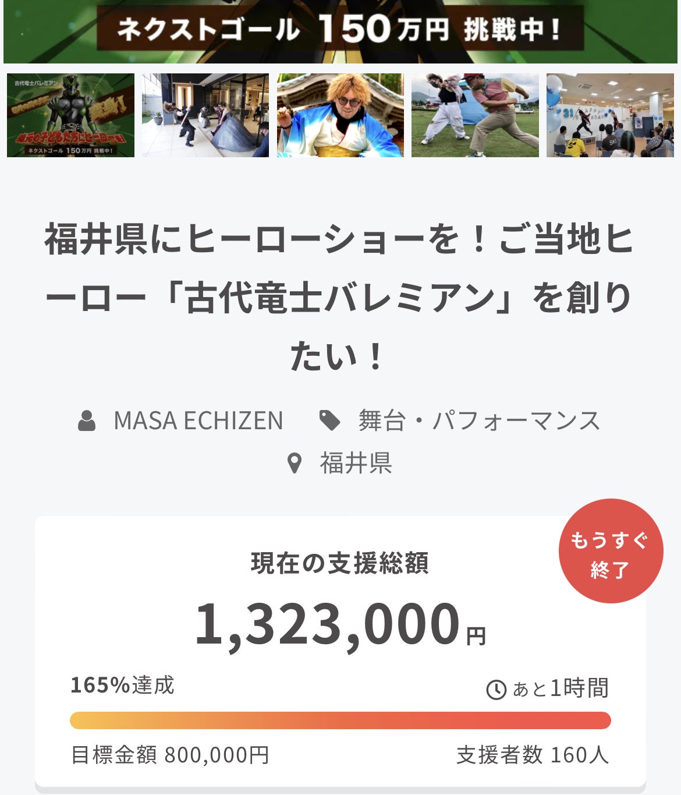View the thumbnail of performers by glass building
The image size is (681, 795).
[x=205, y=115]
